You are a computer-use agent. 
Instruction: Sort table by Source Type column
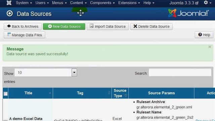(120, 93)
